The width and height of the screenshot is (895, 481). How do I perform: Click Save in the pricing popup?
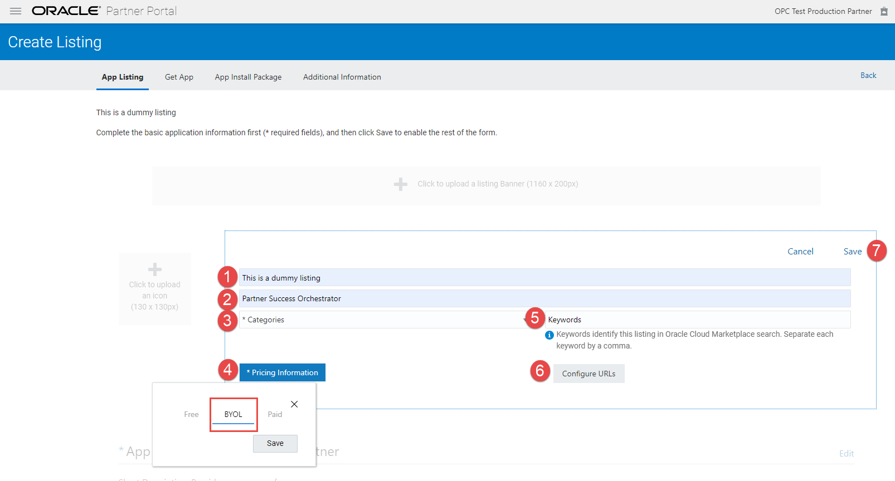coord(275,444)
